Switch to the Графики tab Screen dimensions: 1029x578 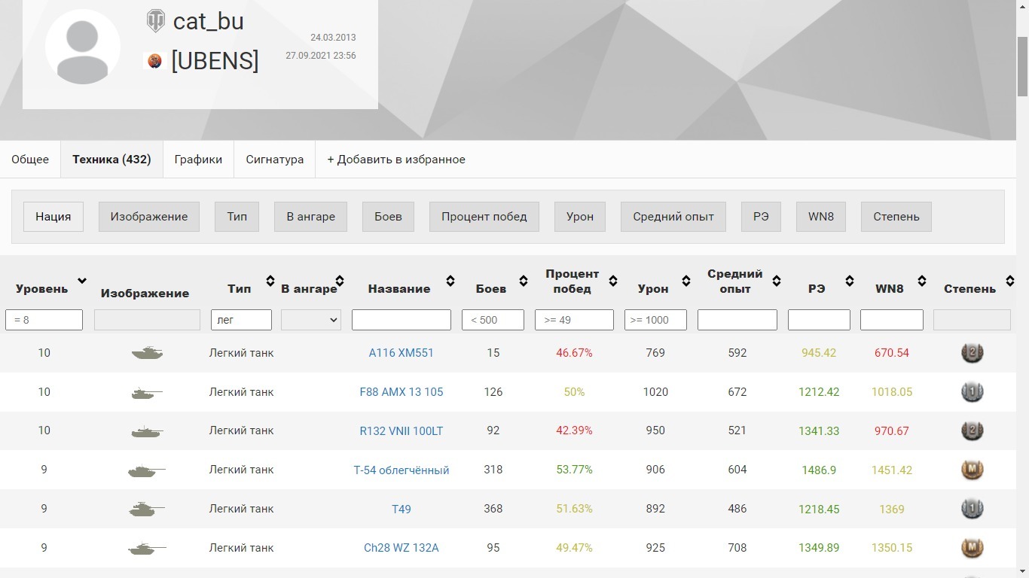[198, 160]
